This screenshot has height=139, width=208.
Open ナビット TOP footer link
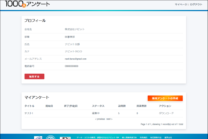98,138
